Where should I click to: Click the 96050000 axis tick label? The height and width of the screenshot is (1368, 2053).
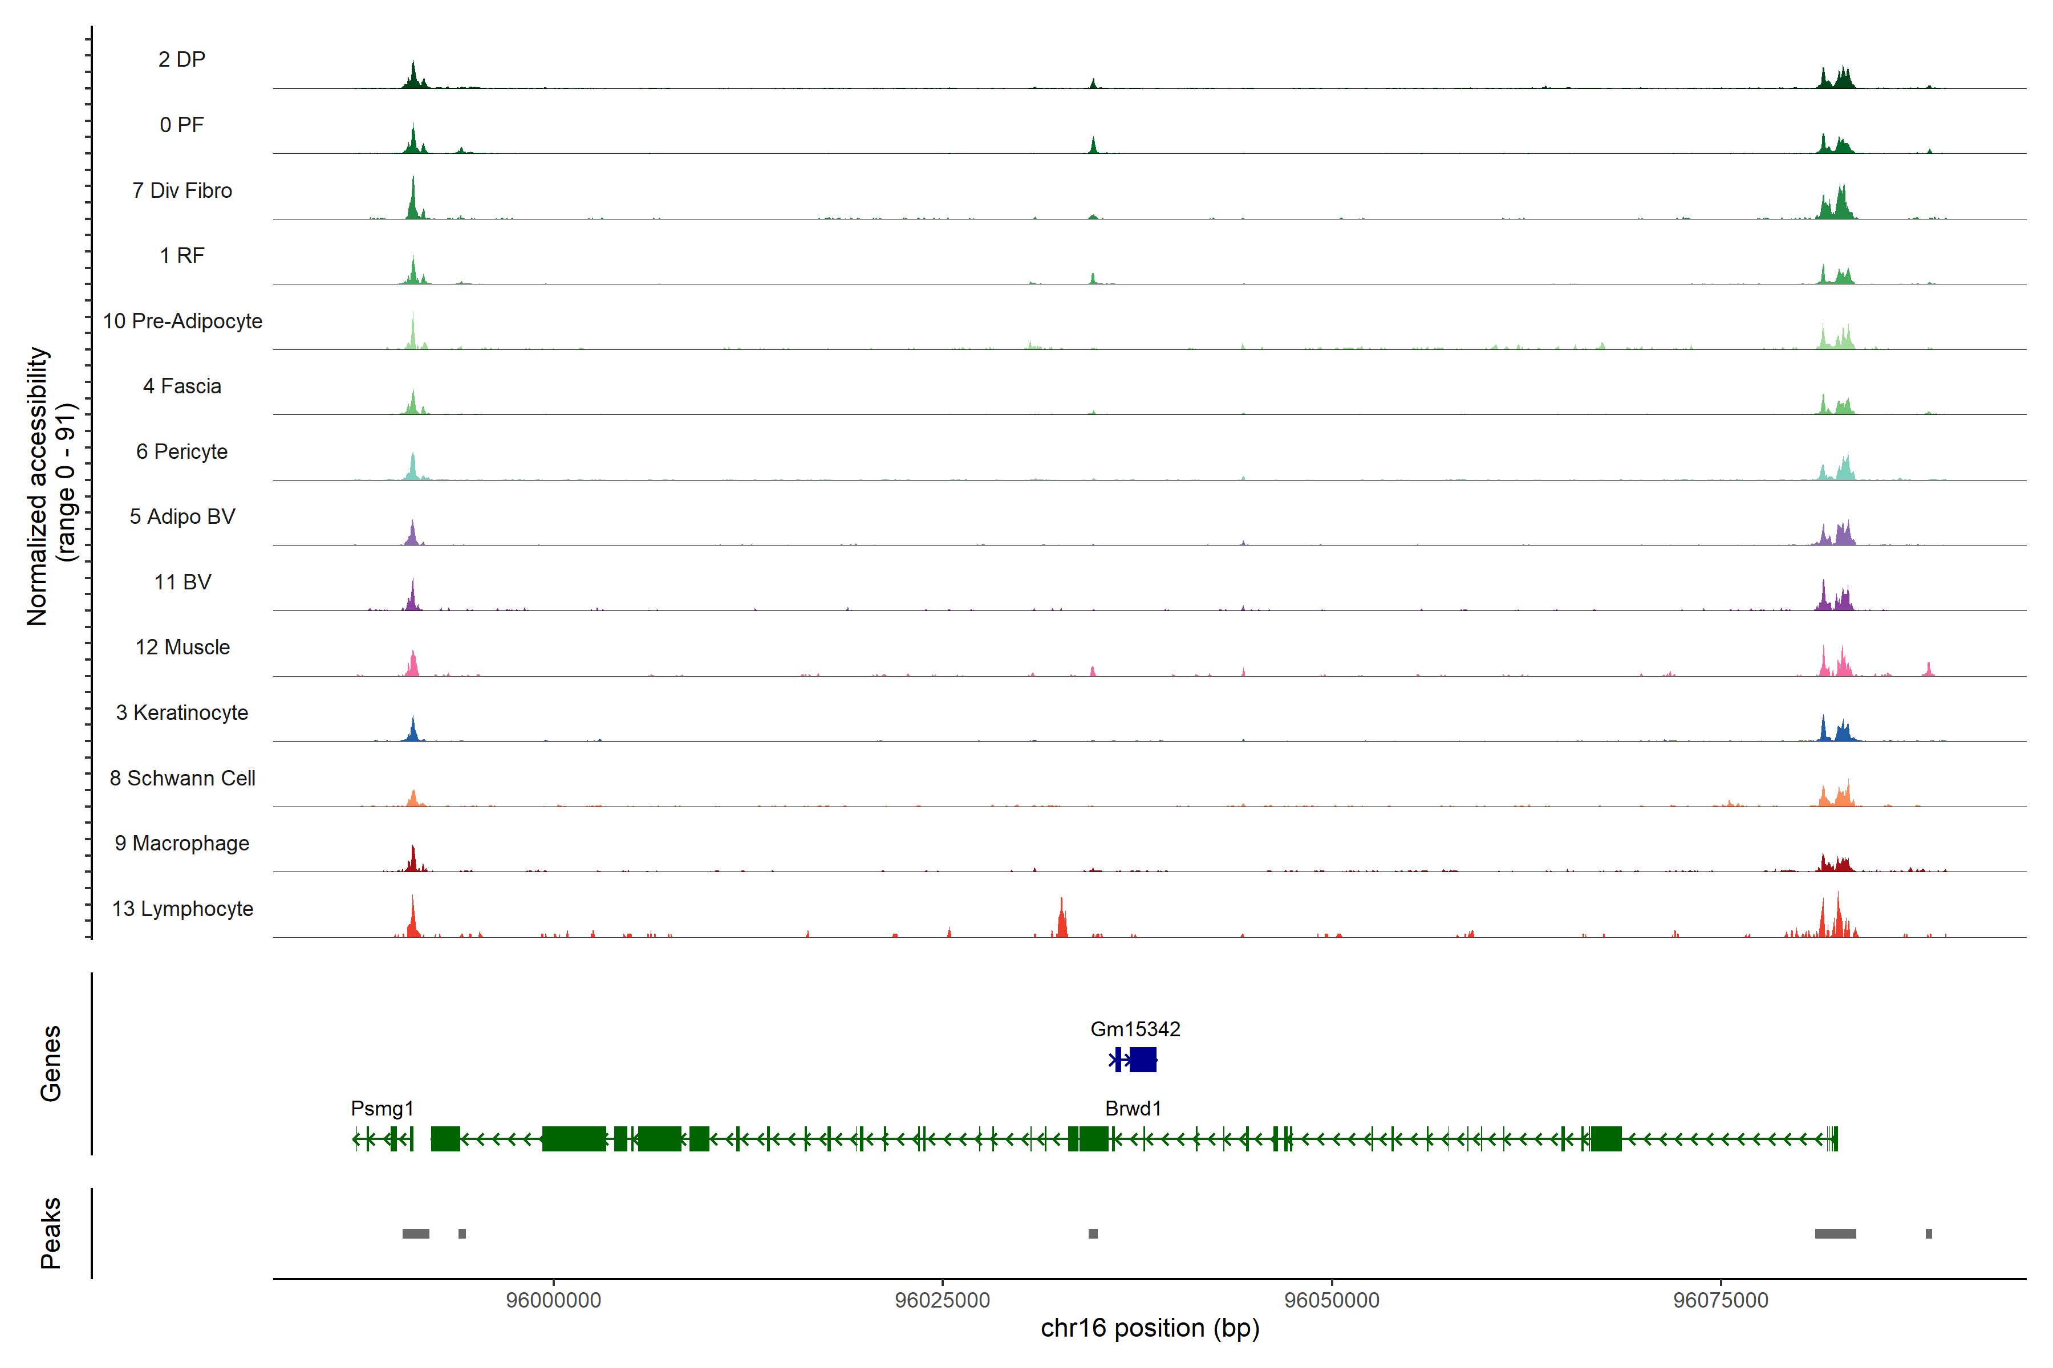(x=1332, y=1300)
